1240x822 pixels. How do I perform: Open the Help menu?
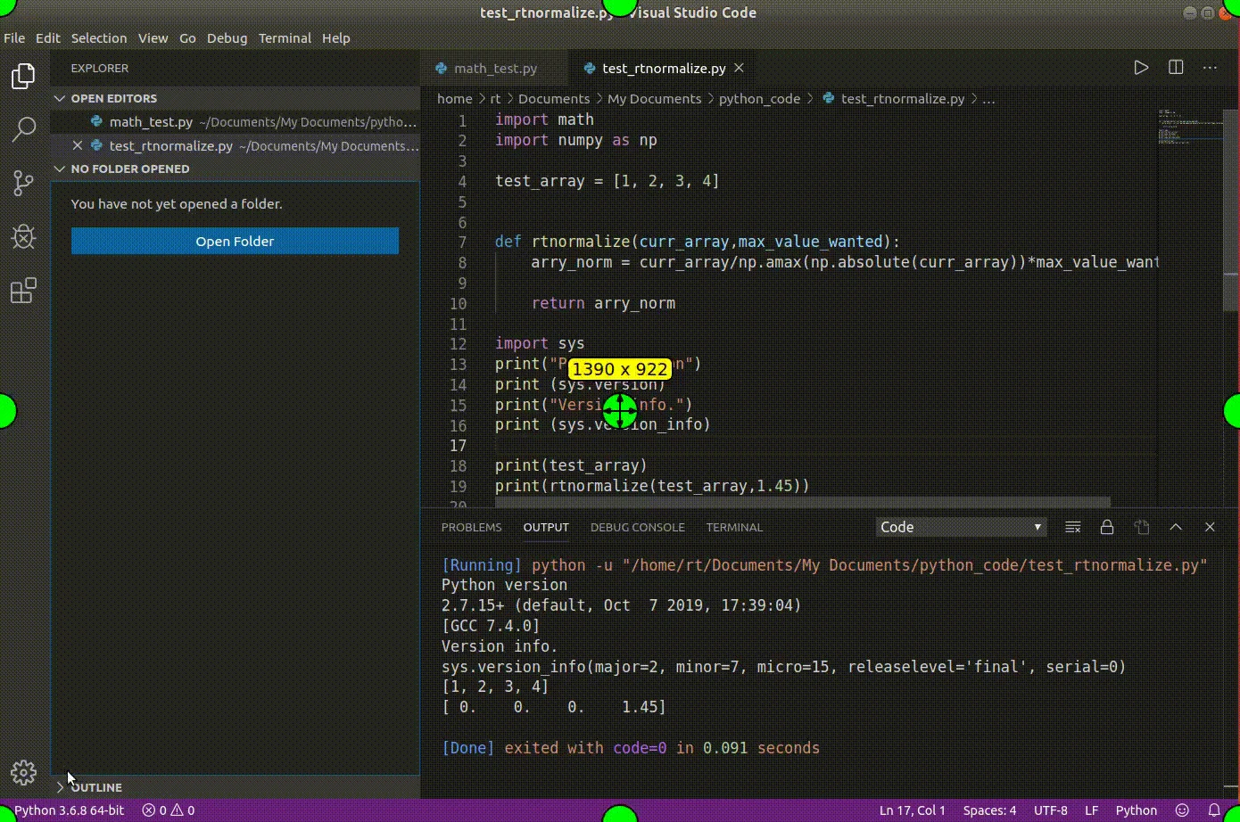pyautogui.click(x=336, y=38)
